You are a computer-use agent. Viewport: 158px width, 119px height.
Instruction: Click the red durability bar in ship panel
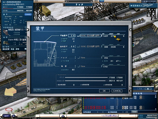17,9
